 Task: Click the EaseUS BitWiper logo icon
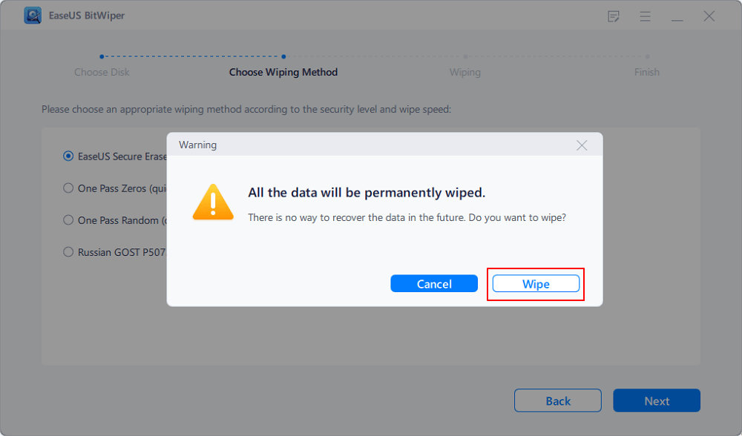pyautogui.click(x=33, y=16)
